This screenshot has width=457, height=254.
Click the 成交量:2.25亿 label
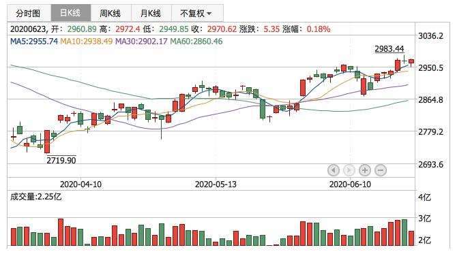[x=36, y=197]
